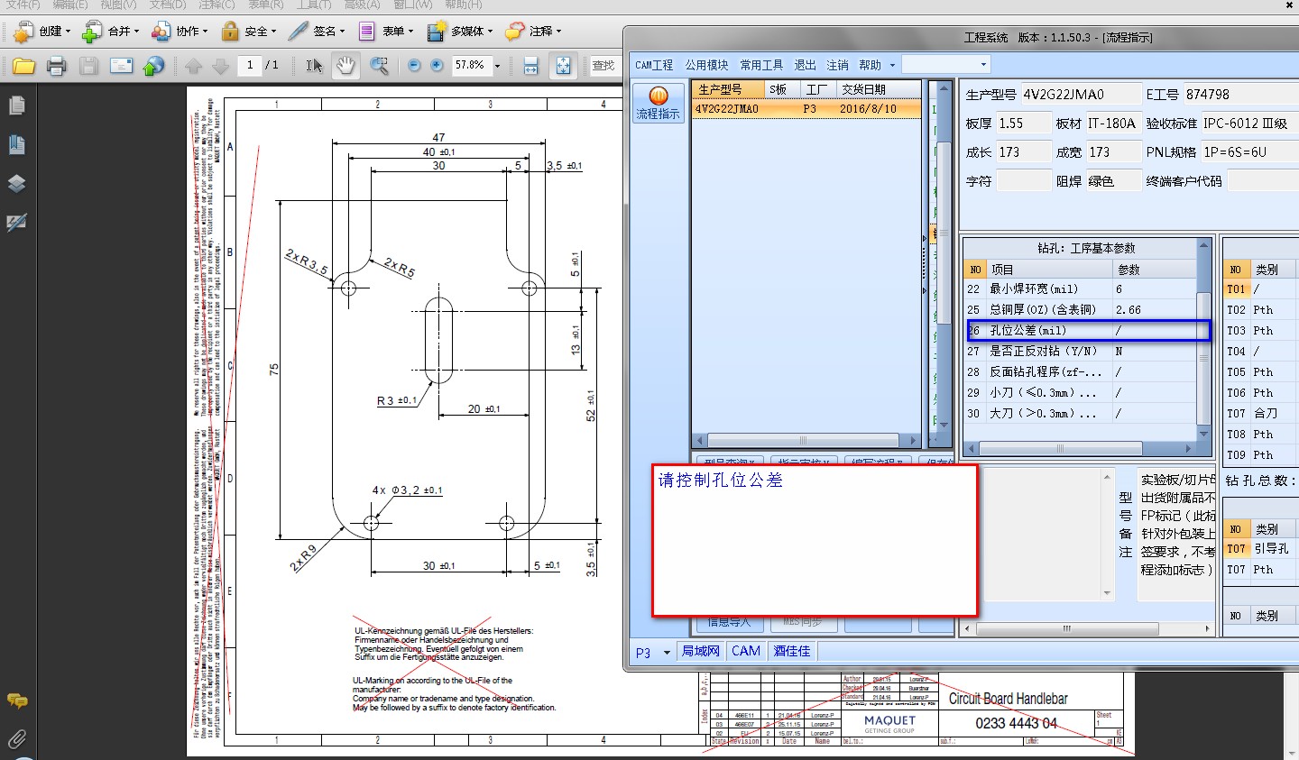Click the 注销 (Logout) menu item

pos(838,65)
